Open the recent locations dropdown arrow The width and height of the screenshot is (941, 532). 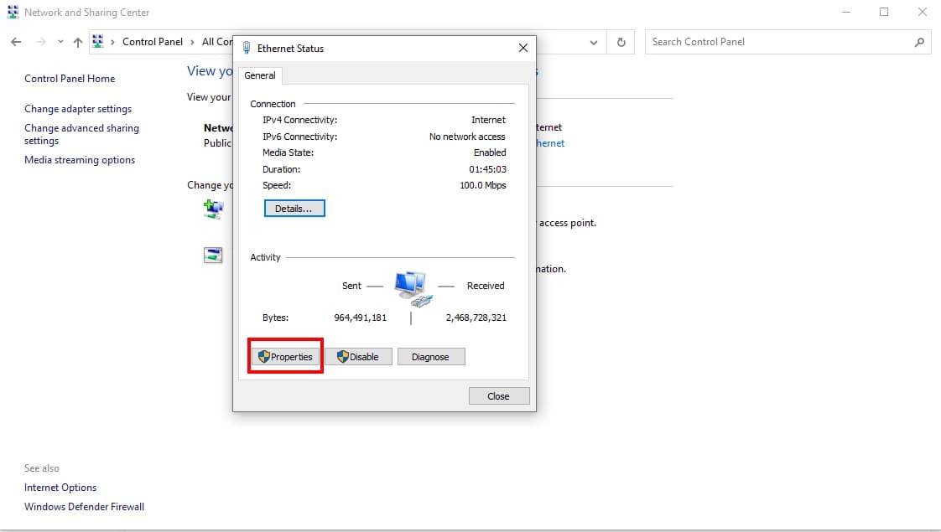pyautogui.click(x=60, y=42)
